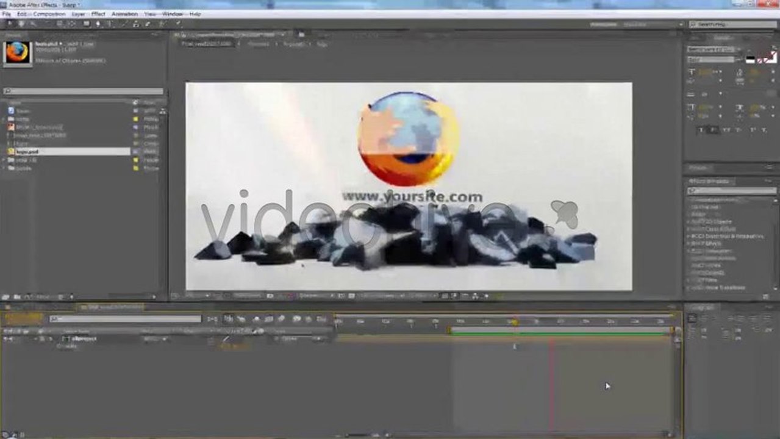
Task: Toggle Superscript in Character panel
Action: 752,130
